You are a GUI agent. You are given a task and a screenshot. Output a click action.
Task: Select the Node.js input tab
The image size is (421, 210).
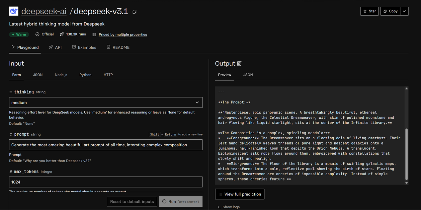pos(61,75)
